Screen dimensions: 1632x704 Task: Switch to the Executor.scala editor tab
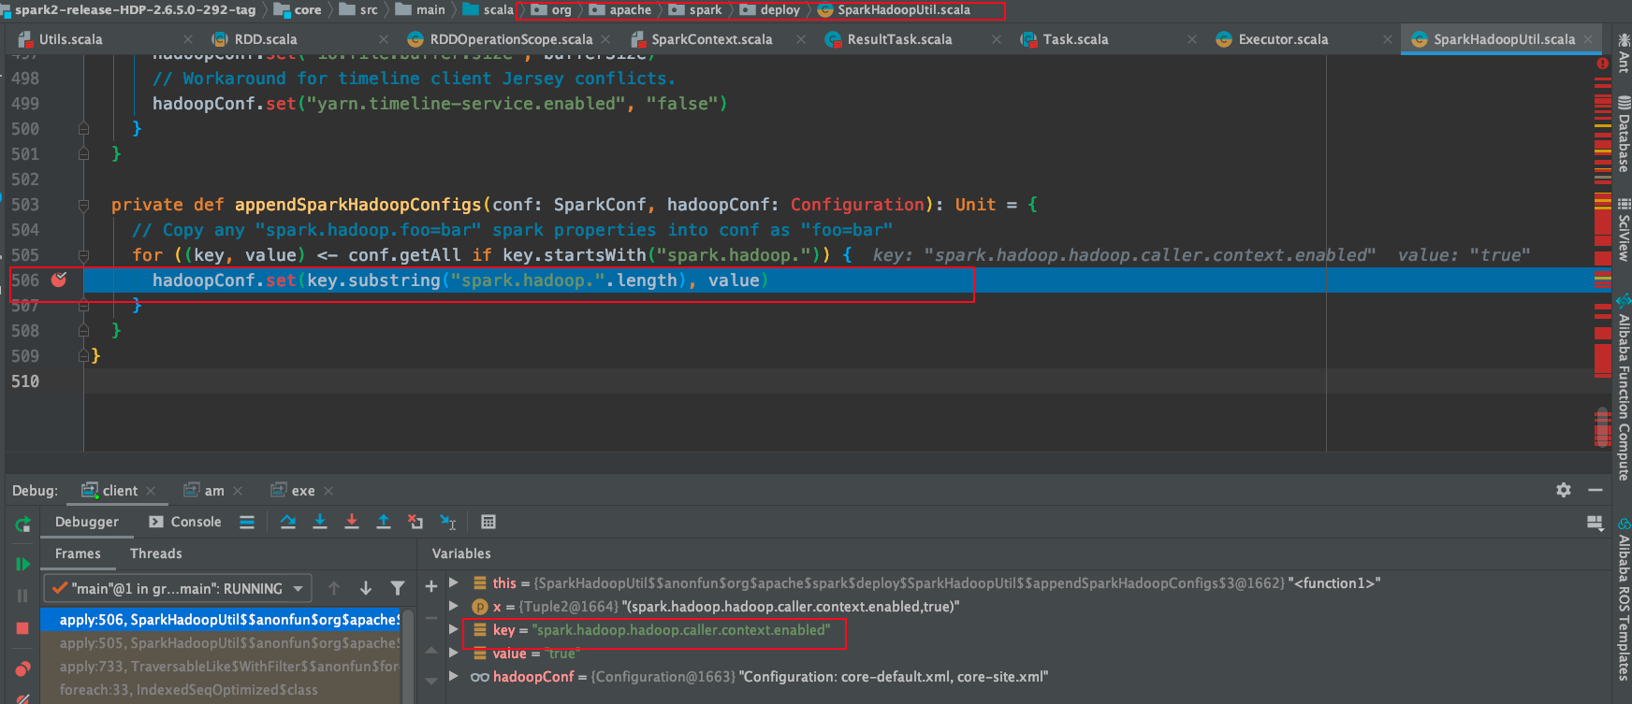pyautogui.click(x=1282, y=39)
